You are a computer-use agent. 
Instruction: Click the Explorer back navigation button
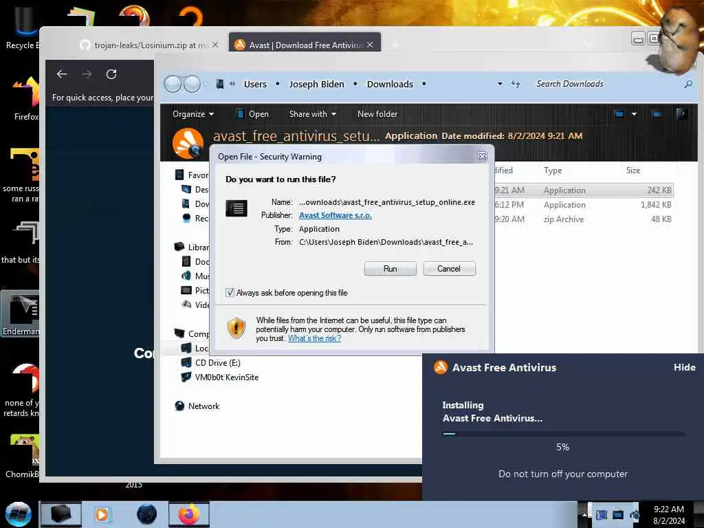(x=173, y=84)
